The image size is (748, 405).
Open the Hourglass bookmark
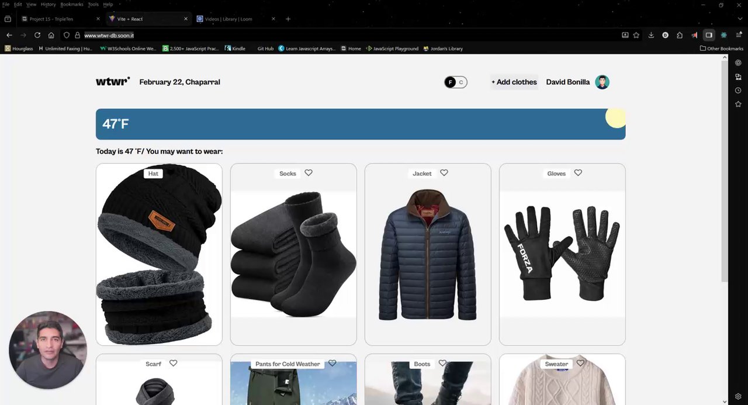(19, 49)
